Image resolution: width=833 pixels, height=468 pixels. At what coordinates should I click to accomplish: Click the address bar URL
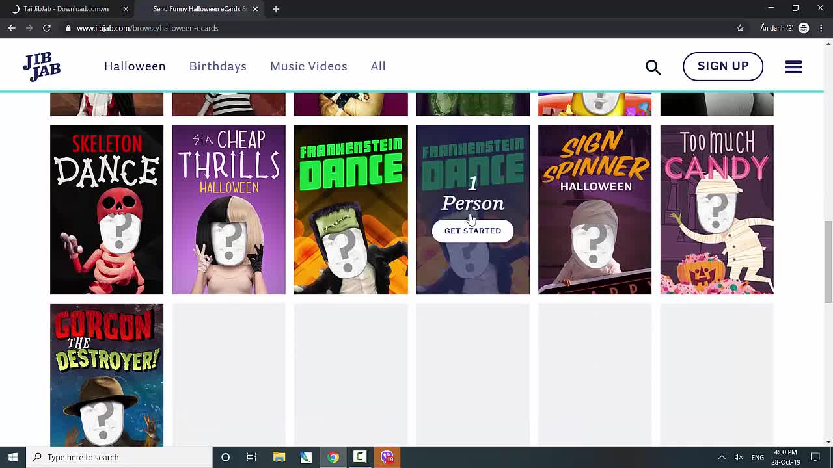click(x=148, y=28)
